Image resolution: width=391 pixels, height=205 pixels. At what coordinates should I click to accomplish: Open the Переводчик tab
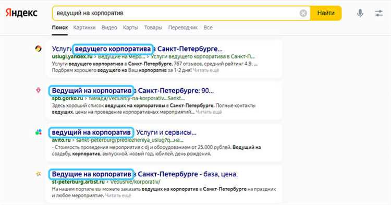click(183, 28)
